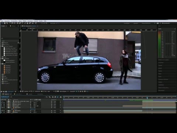The height and width of the screenshot is (133, 177).
Task: Select the Pen tool
Action: pos(20,23)
